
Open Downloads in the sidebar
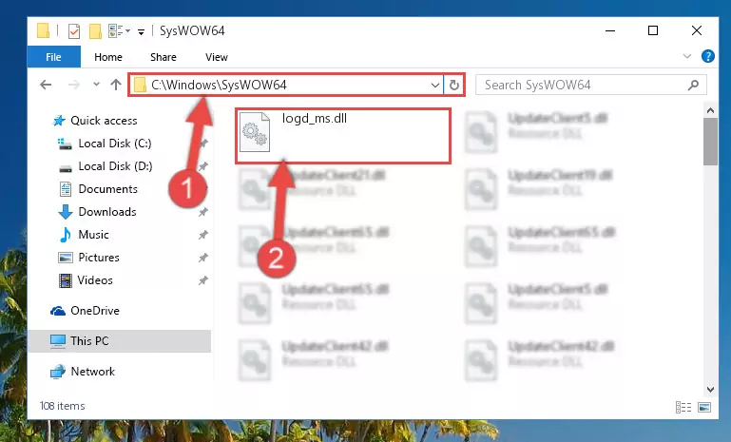coord(107,212)
